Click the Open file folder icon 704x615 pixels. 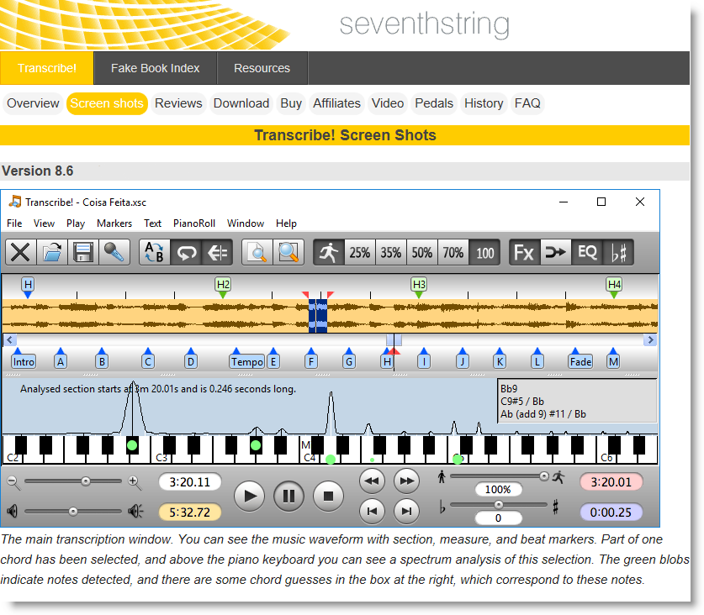(x=52, y=252)
